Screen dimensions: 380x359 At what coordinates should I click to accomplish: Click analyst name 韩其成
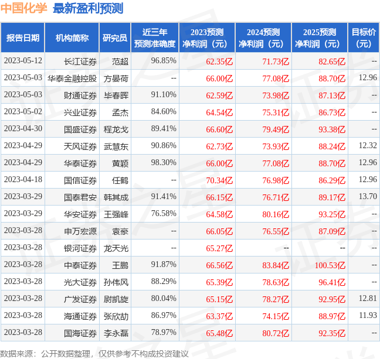[x=116, y=197]
